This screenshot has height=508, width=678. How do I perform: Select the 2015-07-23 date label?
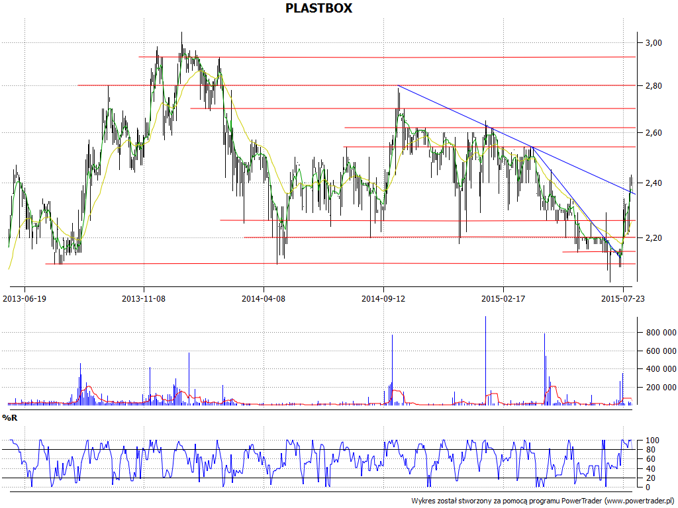[x=623, y=298]
